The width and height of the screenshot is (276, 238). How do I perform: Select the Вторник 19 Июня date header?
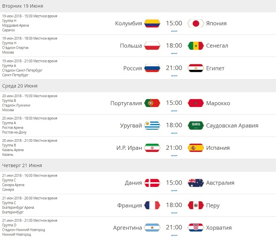tap(23, 6)
